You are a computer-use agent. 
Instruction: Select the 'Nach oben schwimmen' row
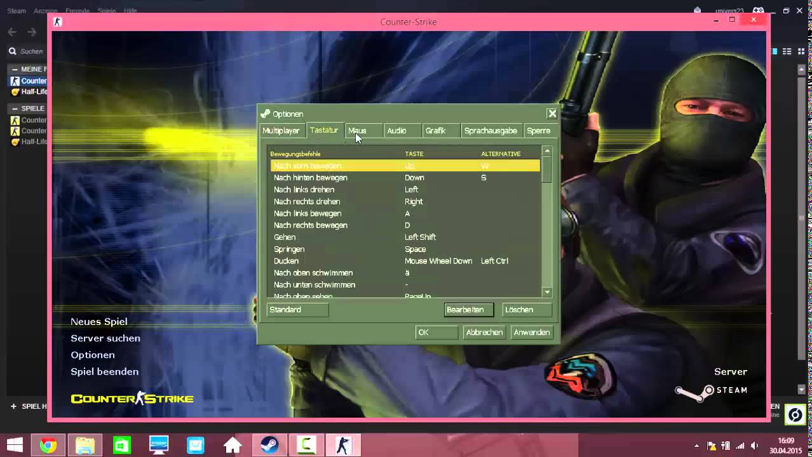coord(405,273)
